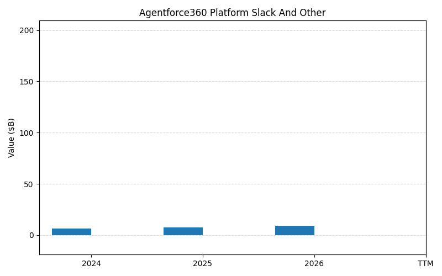This screenshot has width=442, height=276.
Task: Click the '0' y-axis tick label
Action: click(31, 236)
